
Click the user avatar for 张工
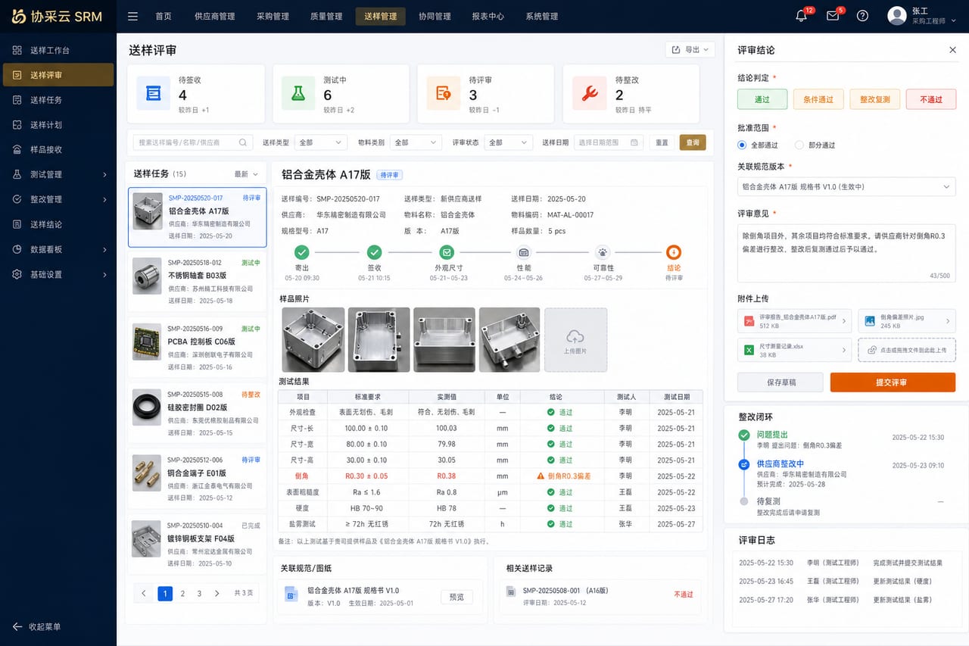[x=896, y=16]
